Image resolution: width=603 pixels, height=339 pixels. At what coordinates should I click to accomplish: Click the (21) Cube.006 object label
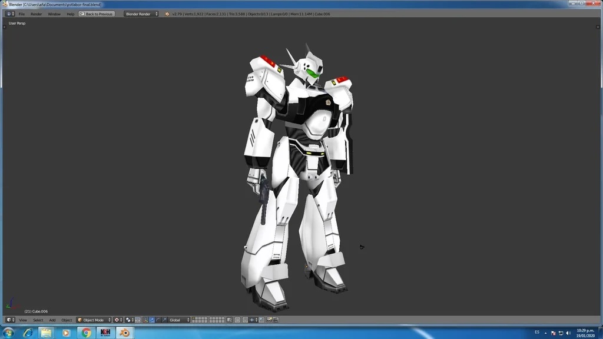[36, 311]
